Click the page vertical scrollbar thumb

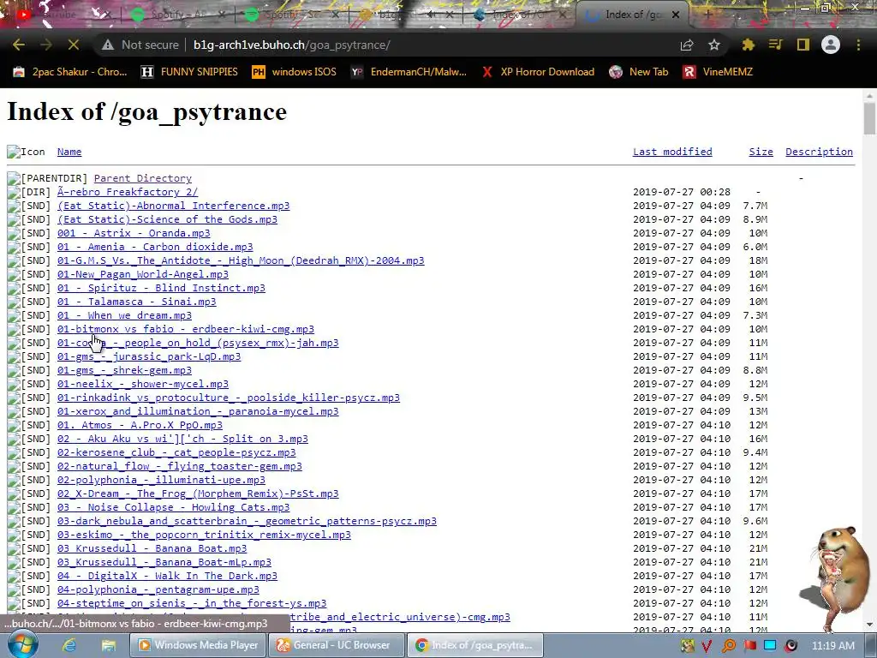(869, 118)
